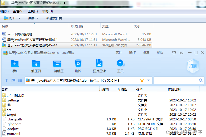Sort archive contents by 压缩前 column
The width and height of the screenshot is (206, 137).
[104, 90]
